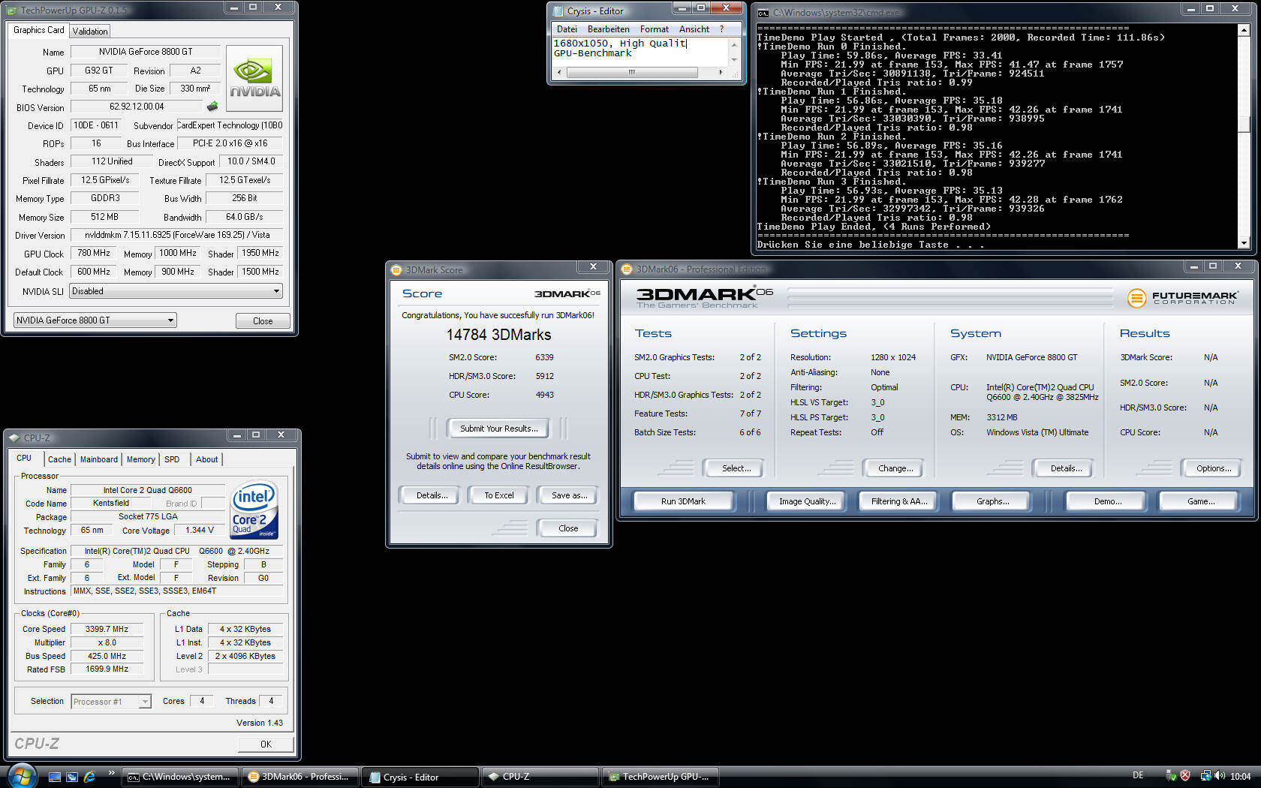The height and width of the screenshot is (788, 1261).
Task: Click the horizontal scrollbar in Crysis Editor
Action: [x=640, y=73]
